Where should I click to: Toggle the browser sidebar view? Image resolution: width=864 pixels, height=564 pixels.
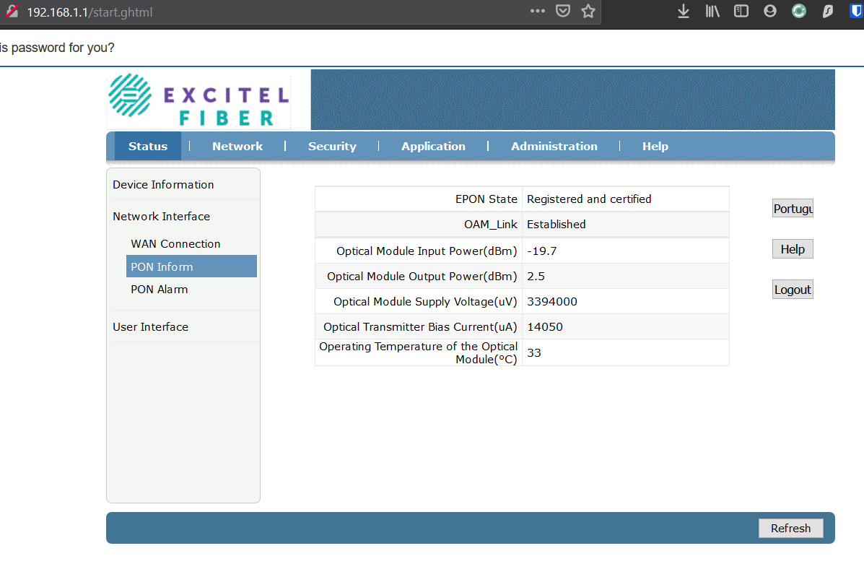(741, 11)
